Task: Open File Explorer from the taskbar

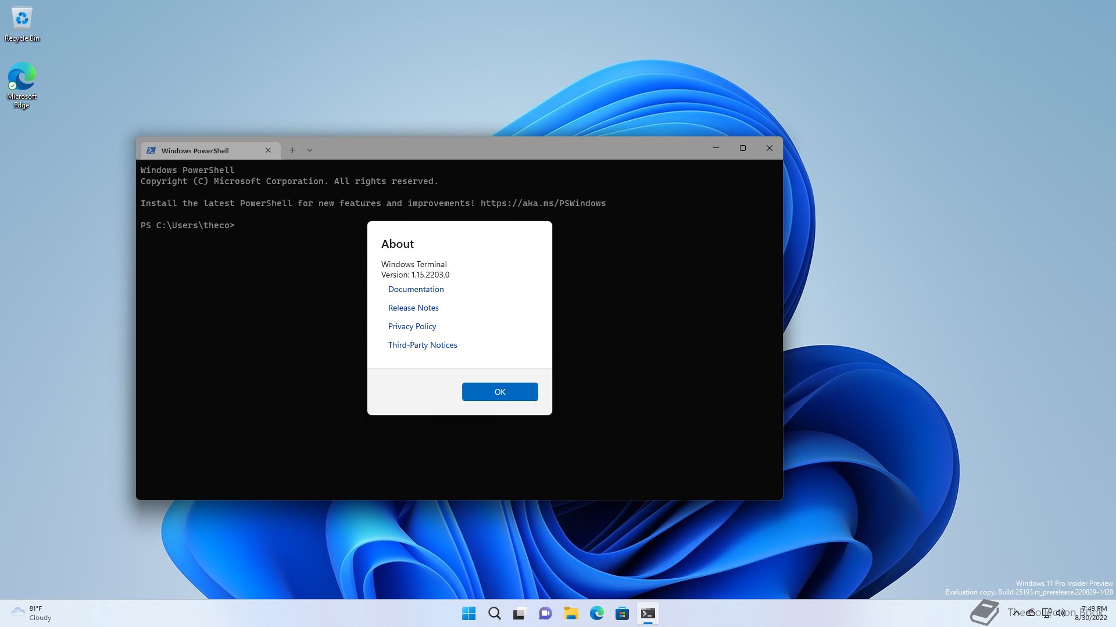Action: [571, 613]
